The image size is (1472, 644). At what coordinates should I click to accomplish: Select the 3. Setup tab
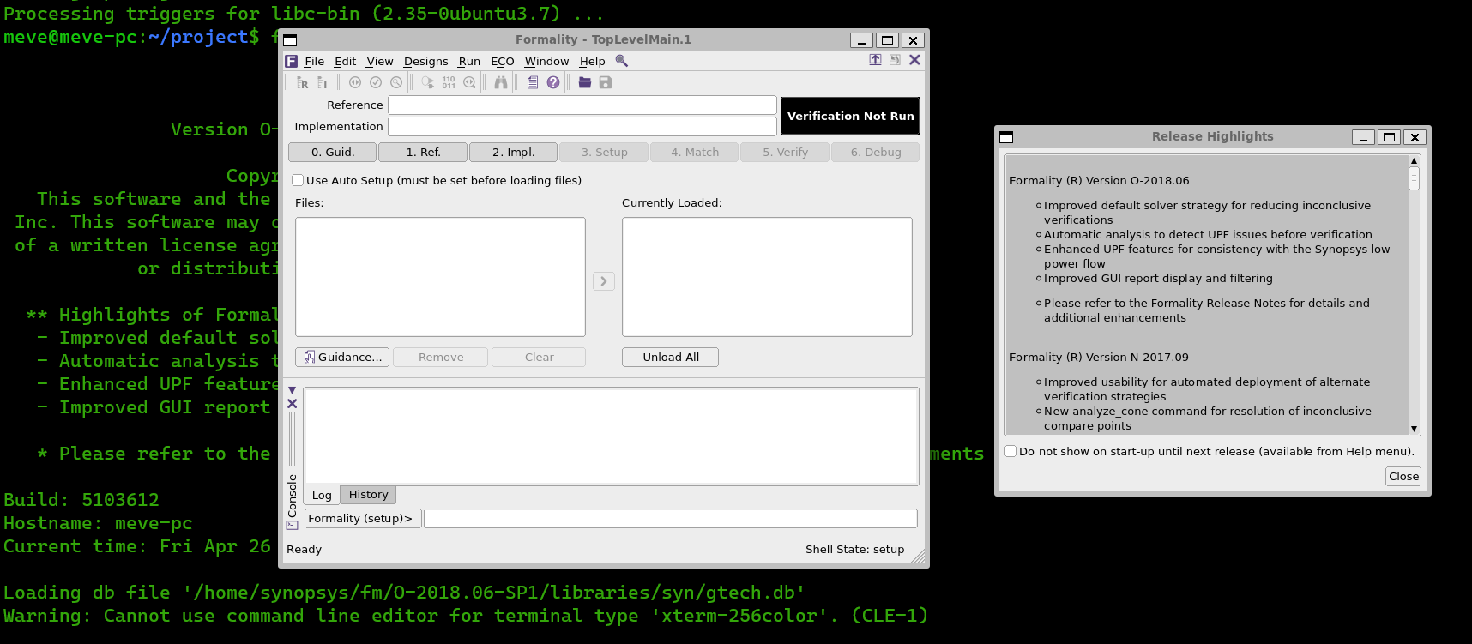pos(604,152)
